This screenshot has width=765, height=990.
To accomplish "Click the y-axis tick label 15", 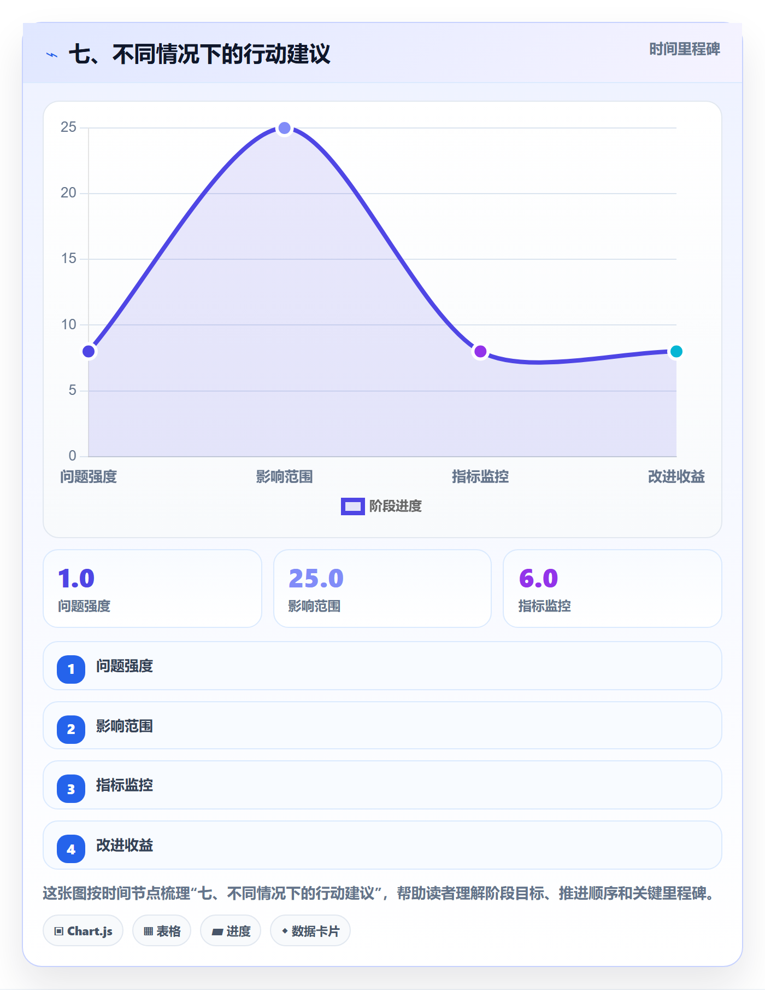I will 68,259.
